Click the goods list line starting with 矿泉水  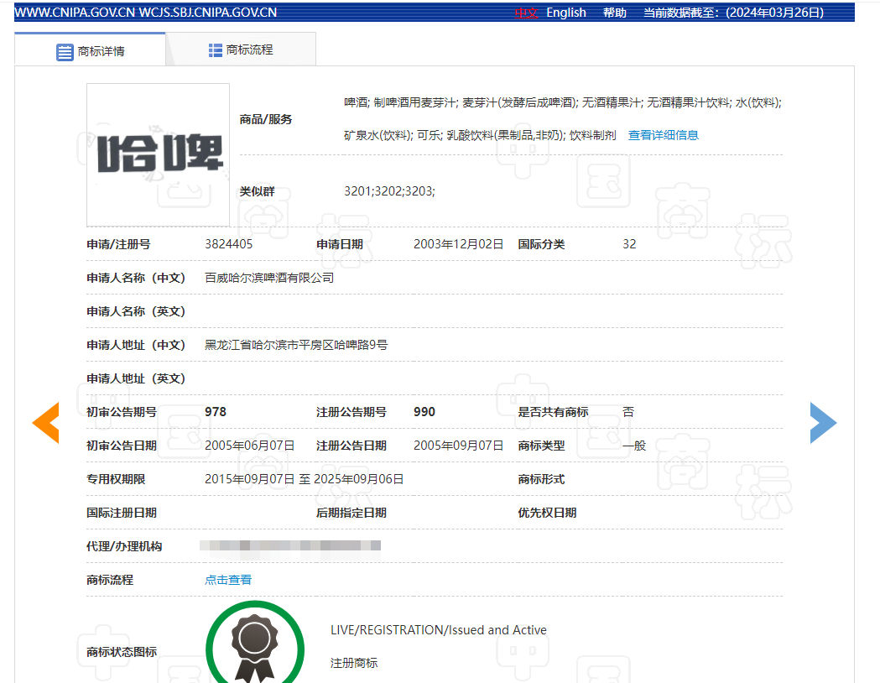[480, 135]
